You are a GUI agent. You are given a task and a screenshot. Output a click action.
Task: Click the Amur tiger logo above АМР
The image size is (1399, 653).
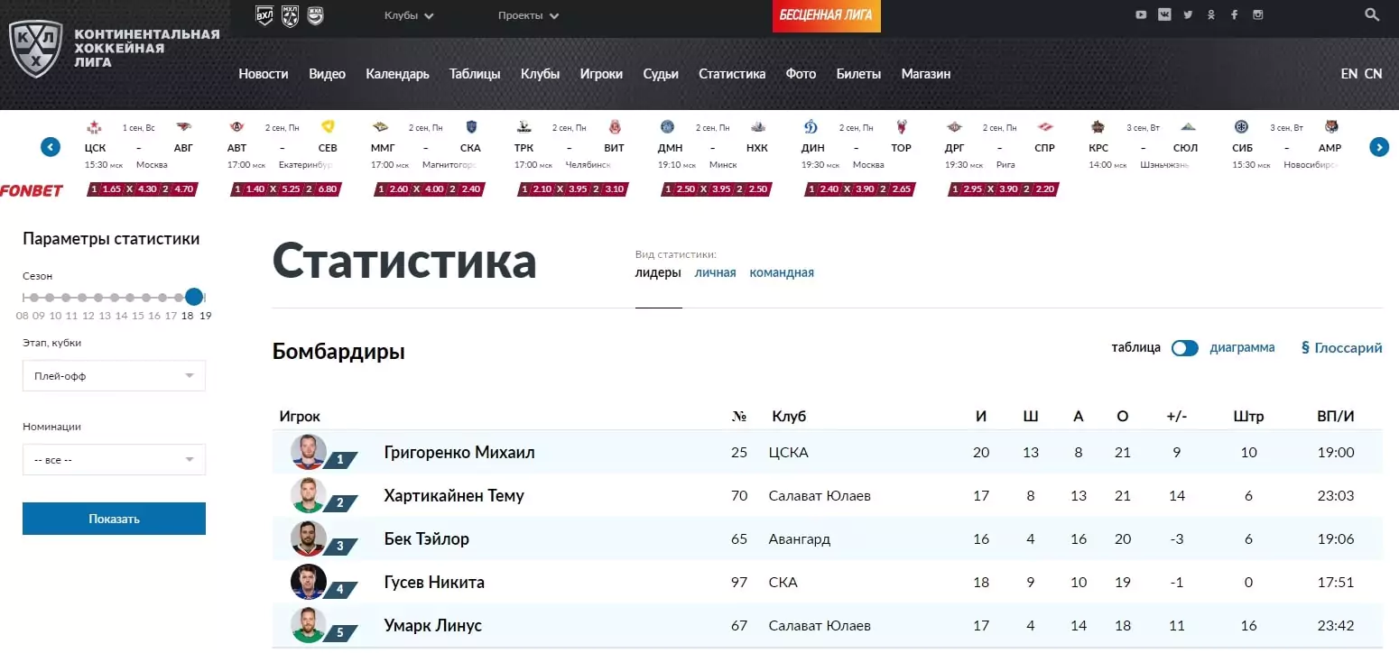(1331, 127)
